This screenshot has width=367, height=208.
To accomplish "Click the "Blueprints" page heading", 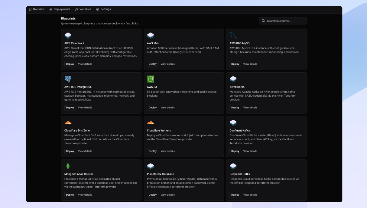I will [x=68, y=18].
